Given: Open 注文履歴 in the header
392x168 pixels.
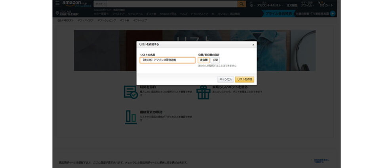Looking at the screenshot, I should (x=292, y=5).
